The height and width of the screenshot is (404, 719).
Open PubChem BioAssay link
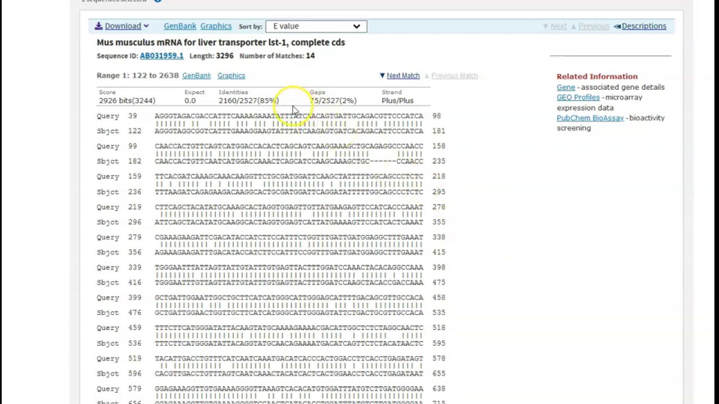[x=590, y=118]
